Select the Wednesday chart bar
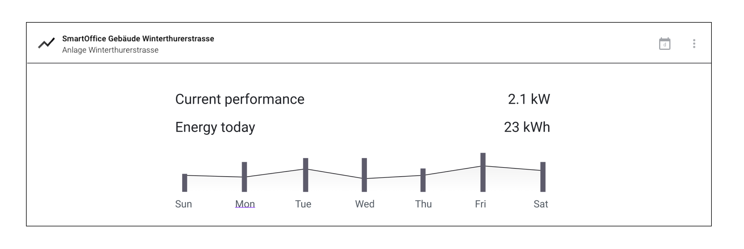This screenshot has height=249, width=744. click(364, 175)
